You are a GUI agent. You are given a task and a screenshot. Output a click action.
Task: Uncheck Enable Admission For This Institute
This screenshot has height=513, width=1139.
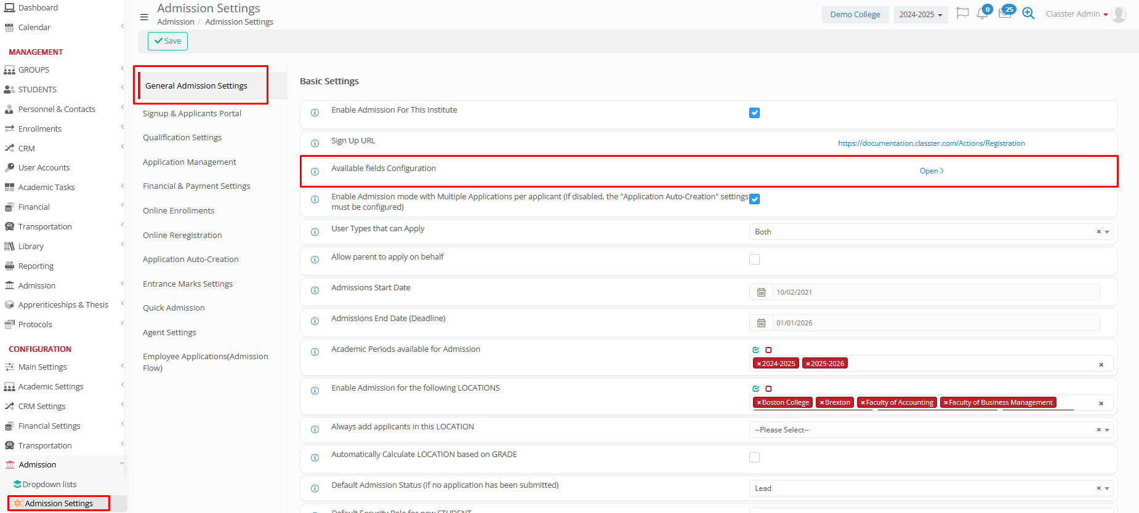point(754,113)
